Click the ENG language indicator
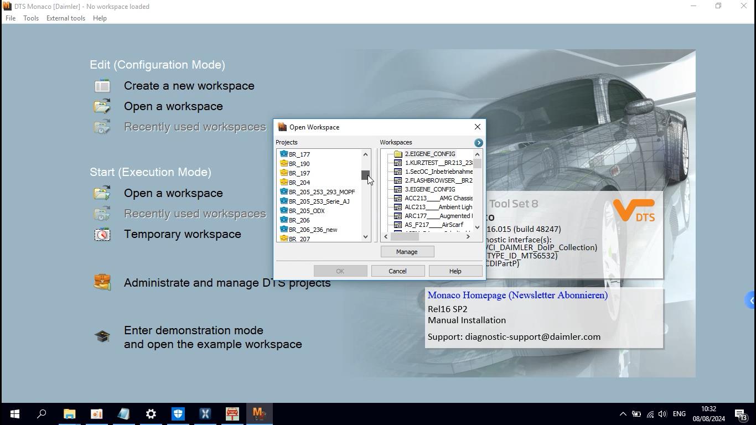 pos(679,414)
